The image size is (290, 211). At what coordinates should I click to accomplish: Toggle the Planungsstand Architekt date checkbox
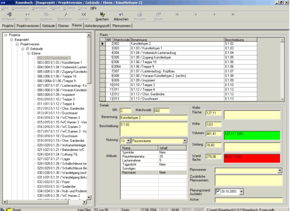coord(218,191)
